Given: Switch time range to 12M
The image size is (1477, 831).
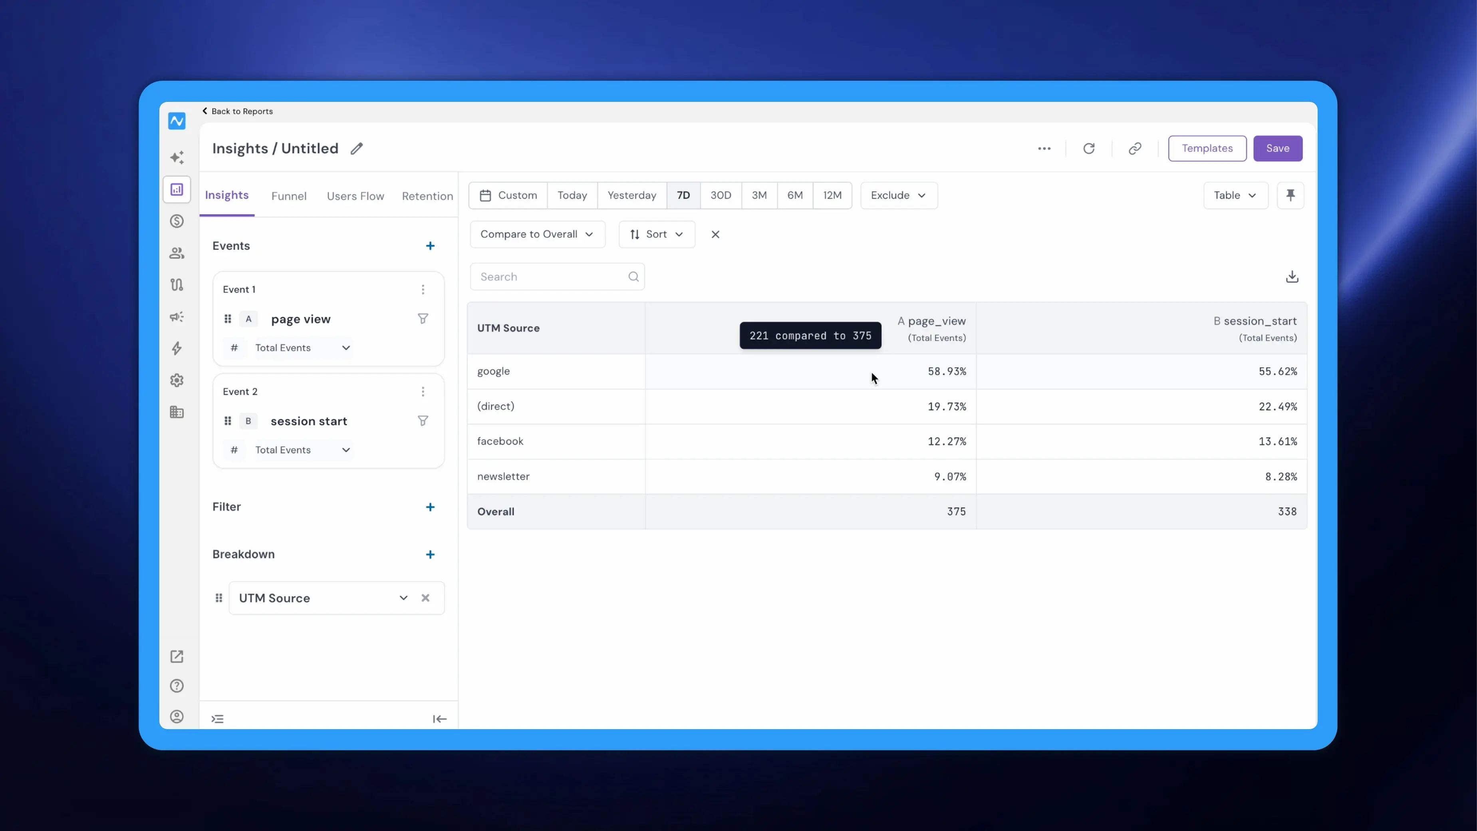Looking at the screenshot, I should (832, 195).
